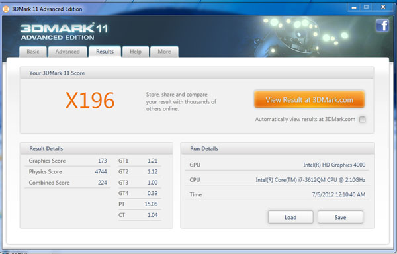This screenshot has height=254, width=397.
Task: Click the Time value 7/6/2012 12:10:40 AM
Action: pos(339,195)
